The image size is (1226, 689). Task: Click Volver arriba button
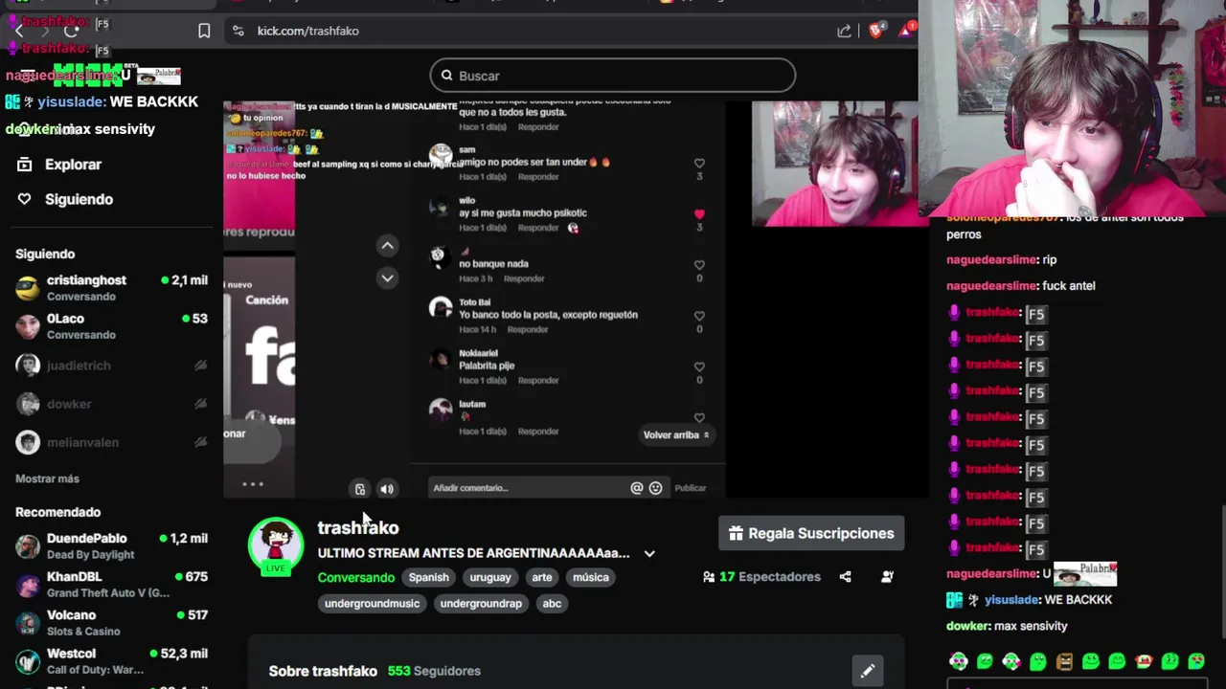[676, 434]
